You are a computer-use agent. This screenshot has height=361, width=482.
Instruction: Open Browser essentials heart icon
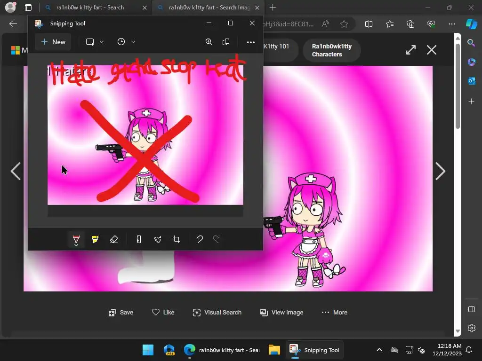(x=431, y=24)
